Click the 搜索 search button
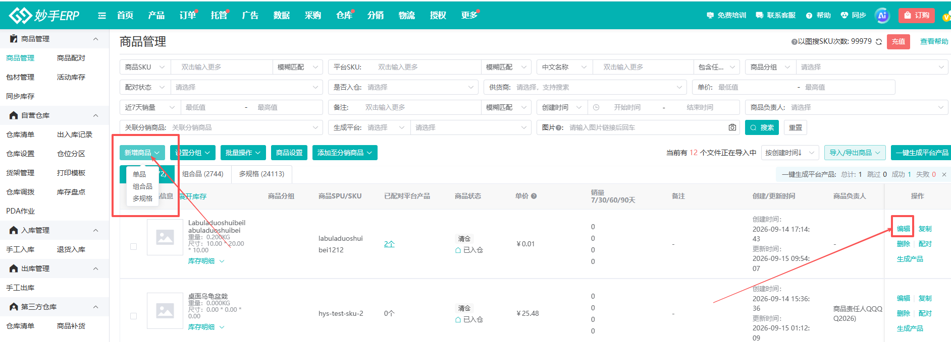This screenshot has width=951, height=342. tap(762, 127)
